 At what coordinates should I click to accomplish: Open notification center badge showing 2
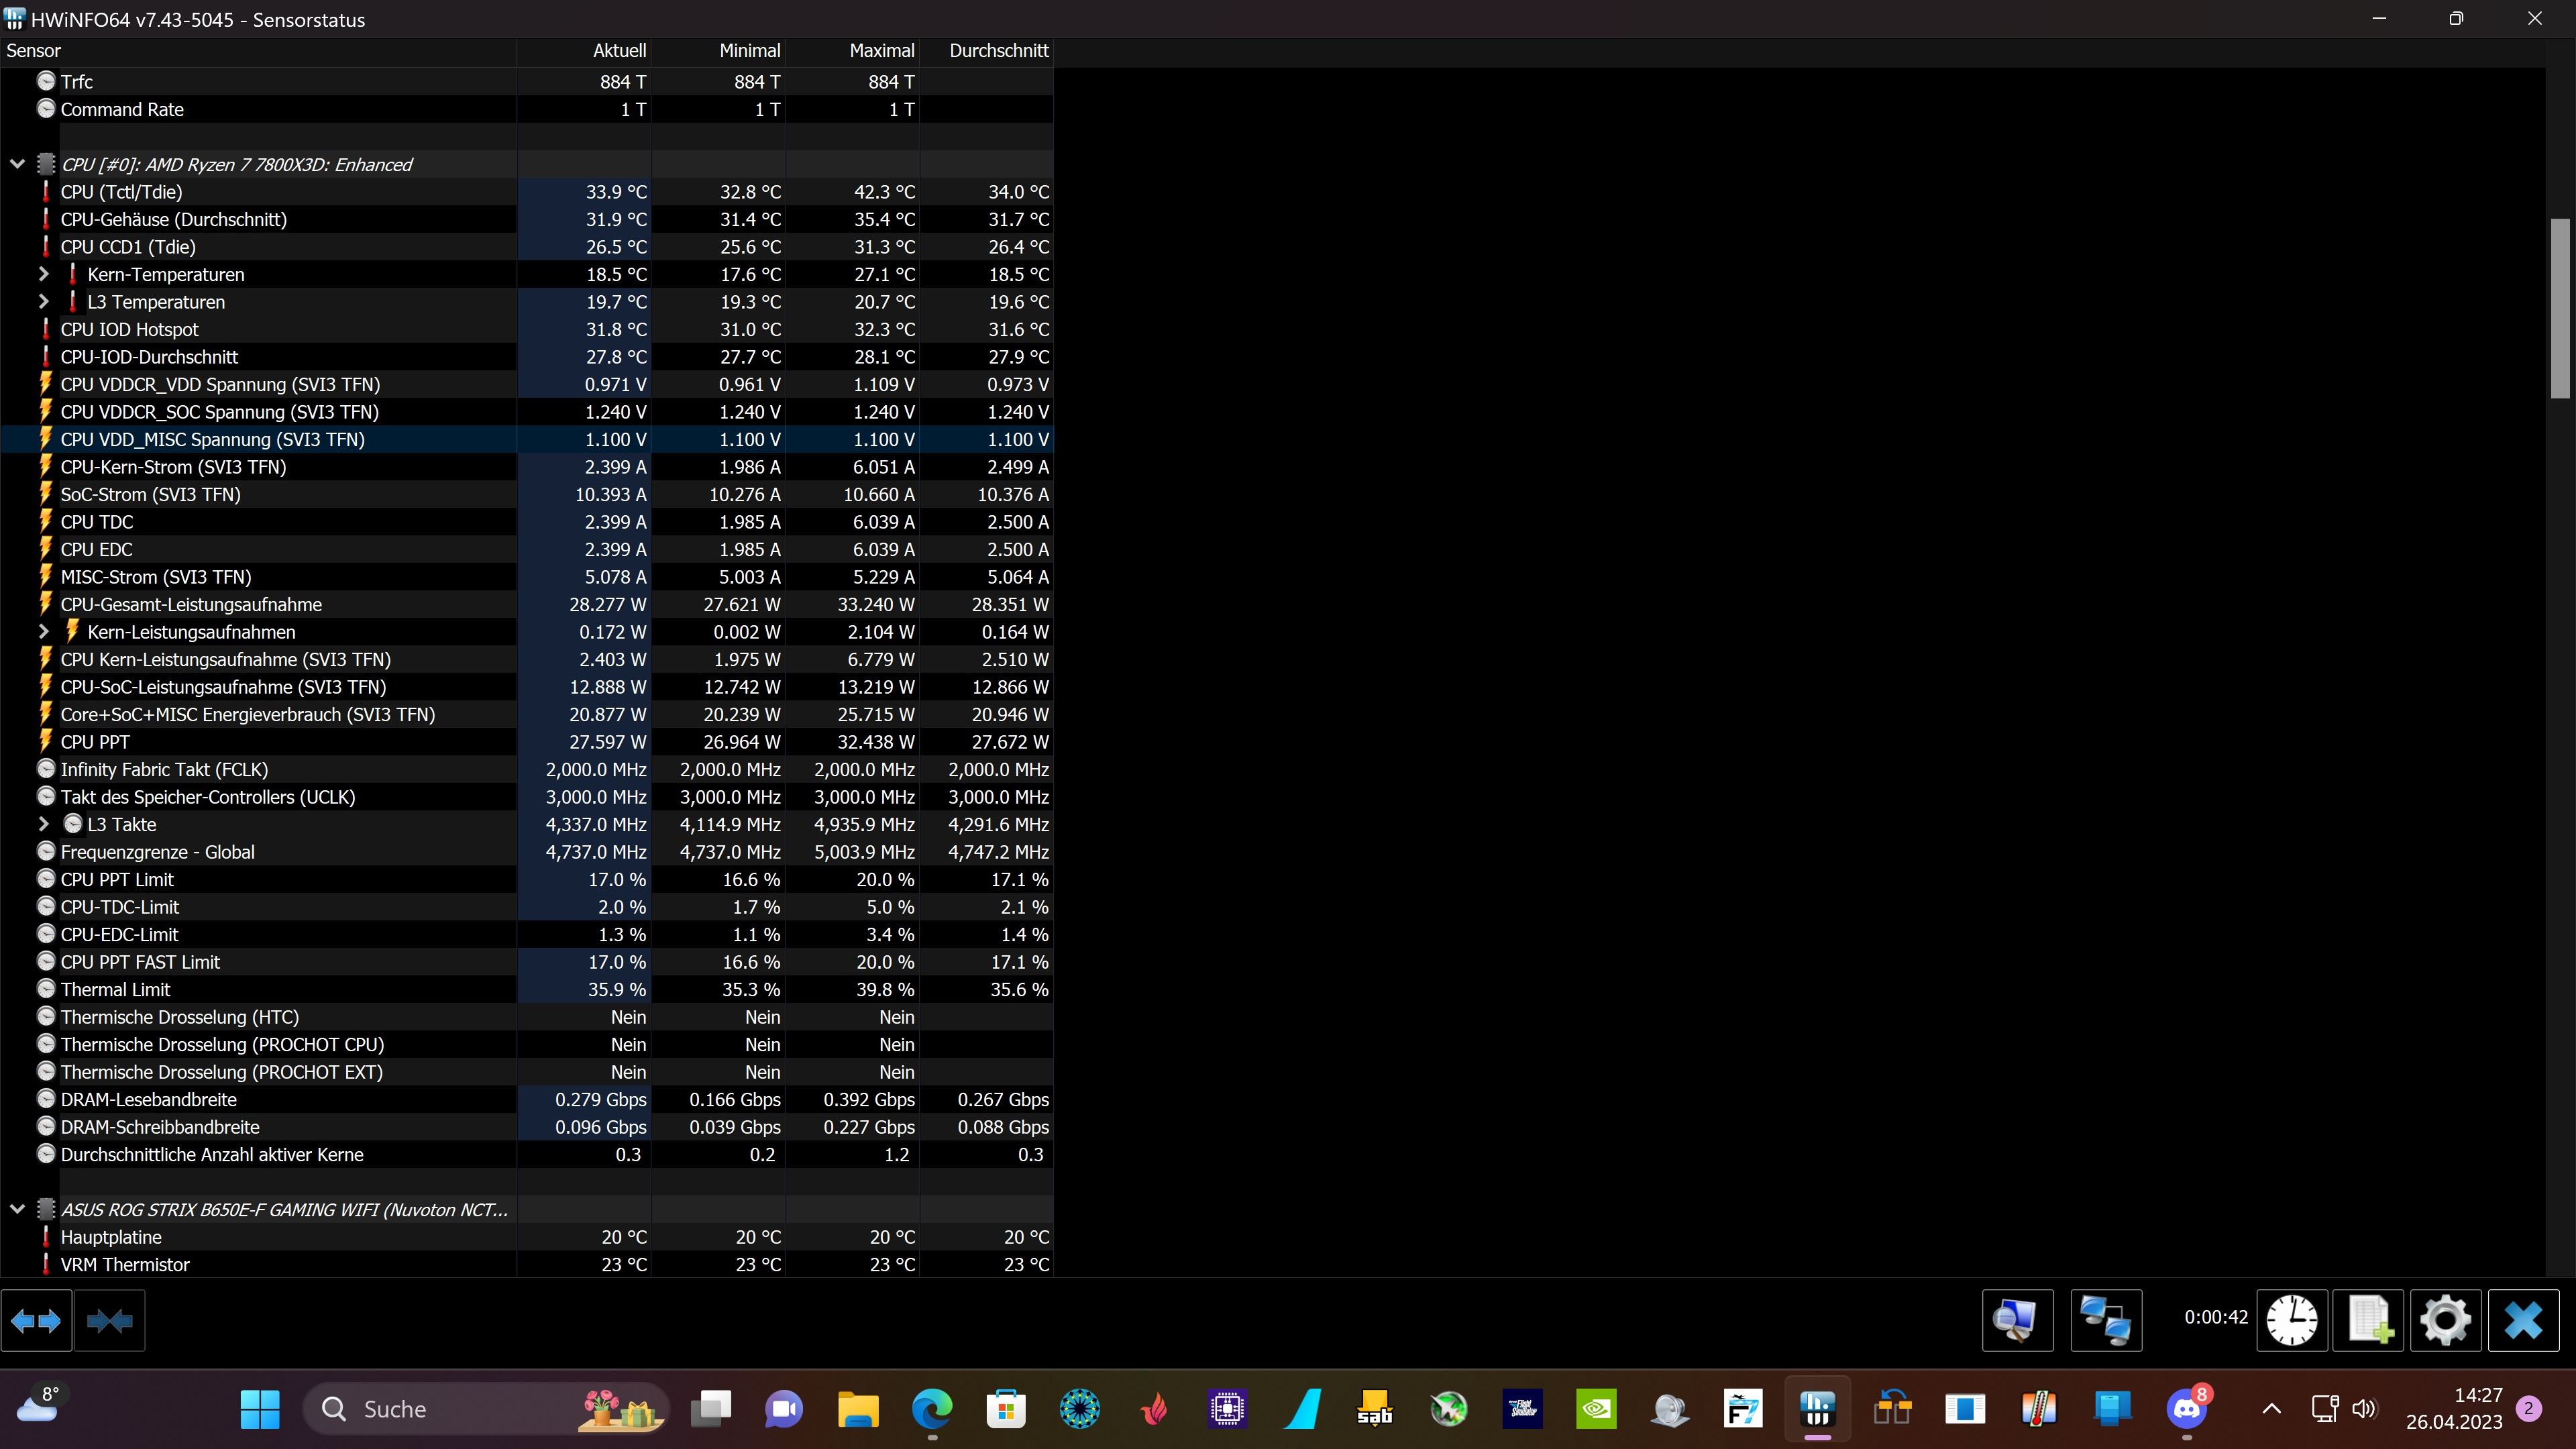point(2529,1409)
